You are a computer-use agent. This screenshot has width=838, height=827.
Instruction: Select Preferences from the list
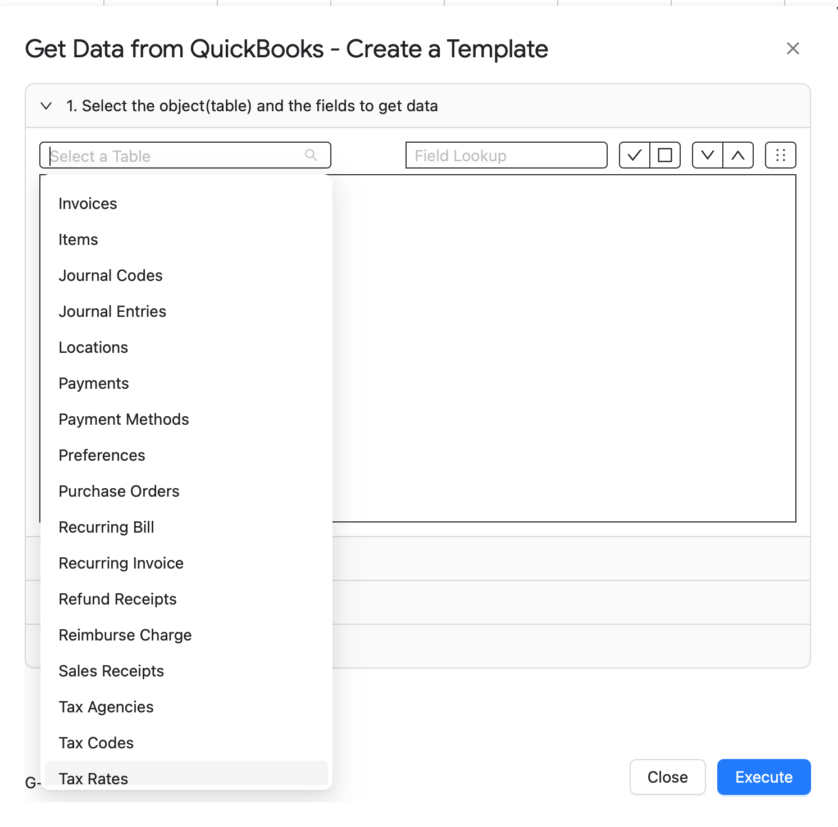186,455
